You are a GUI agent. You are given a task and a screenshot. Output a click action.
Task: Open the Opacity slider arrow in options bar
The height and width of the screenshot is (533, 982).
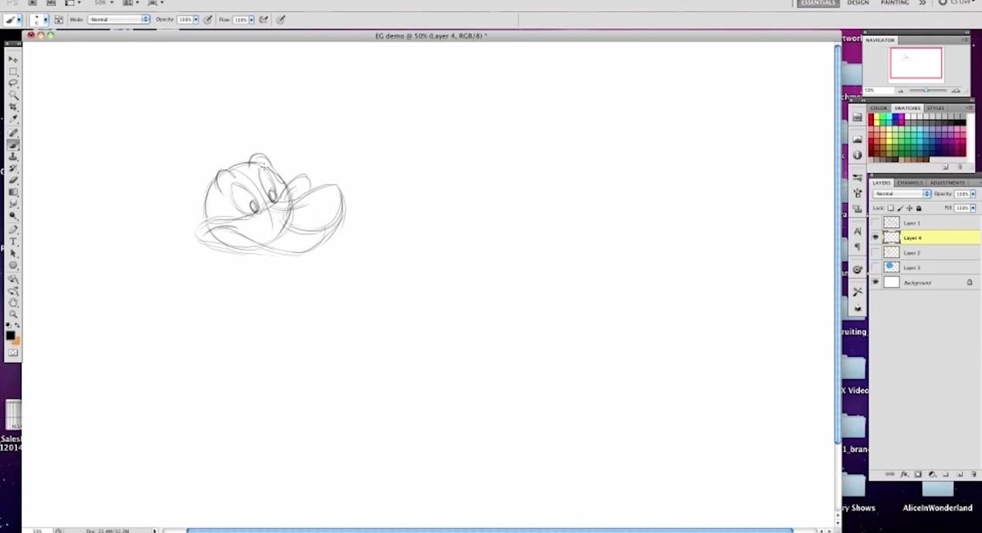196,19
